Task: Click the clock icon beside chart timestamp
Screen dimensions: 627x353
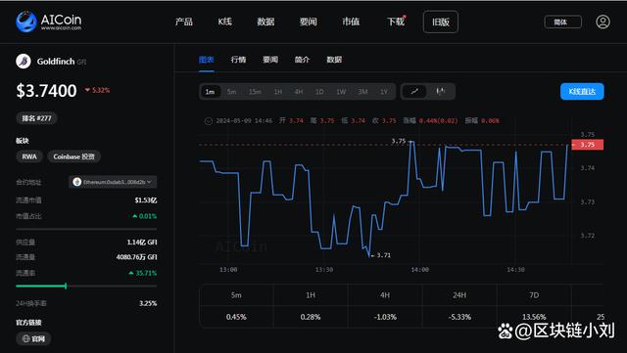Action: pos(209,120)
